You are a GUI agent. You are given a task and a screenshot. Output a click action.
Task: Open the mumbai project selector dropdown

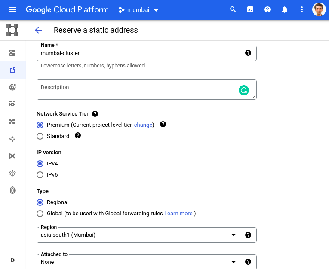(138, 10)
